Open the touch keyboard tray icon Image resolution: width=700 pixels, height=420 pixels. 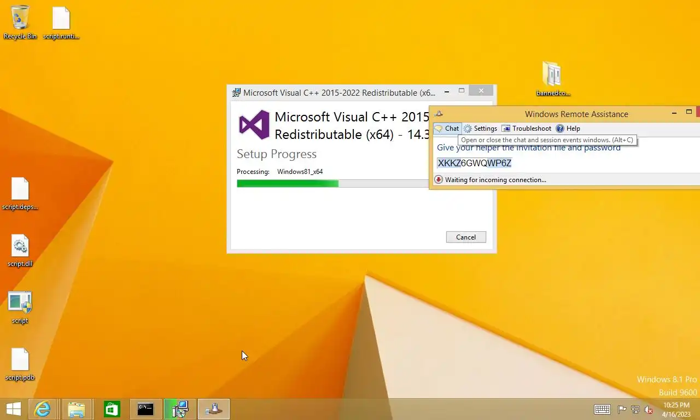point(602,409)
